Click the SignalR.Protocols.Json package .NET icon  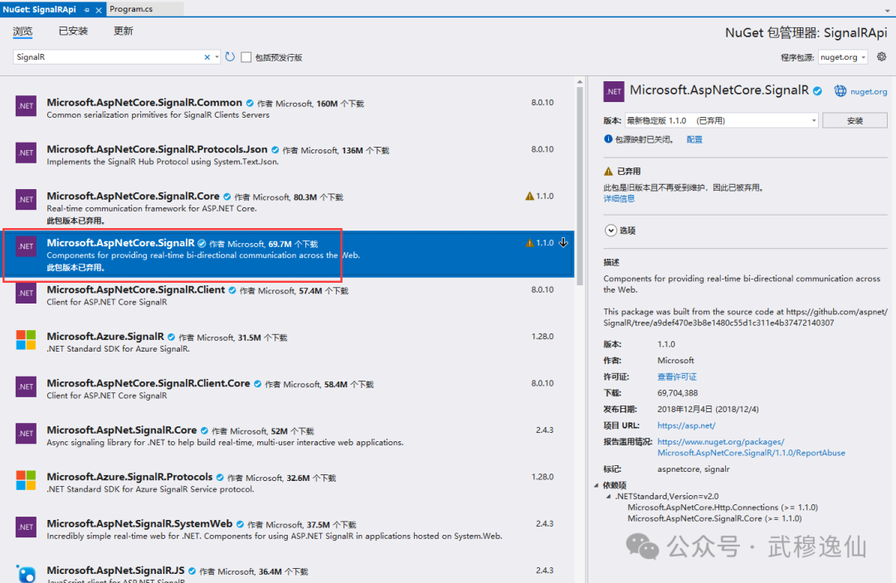point(26,153)
